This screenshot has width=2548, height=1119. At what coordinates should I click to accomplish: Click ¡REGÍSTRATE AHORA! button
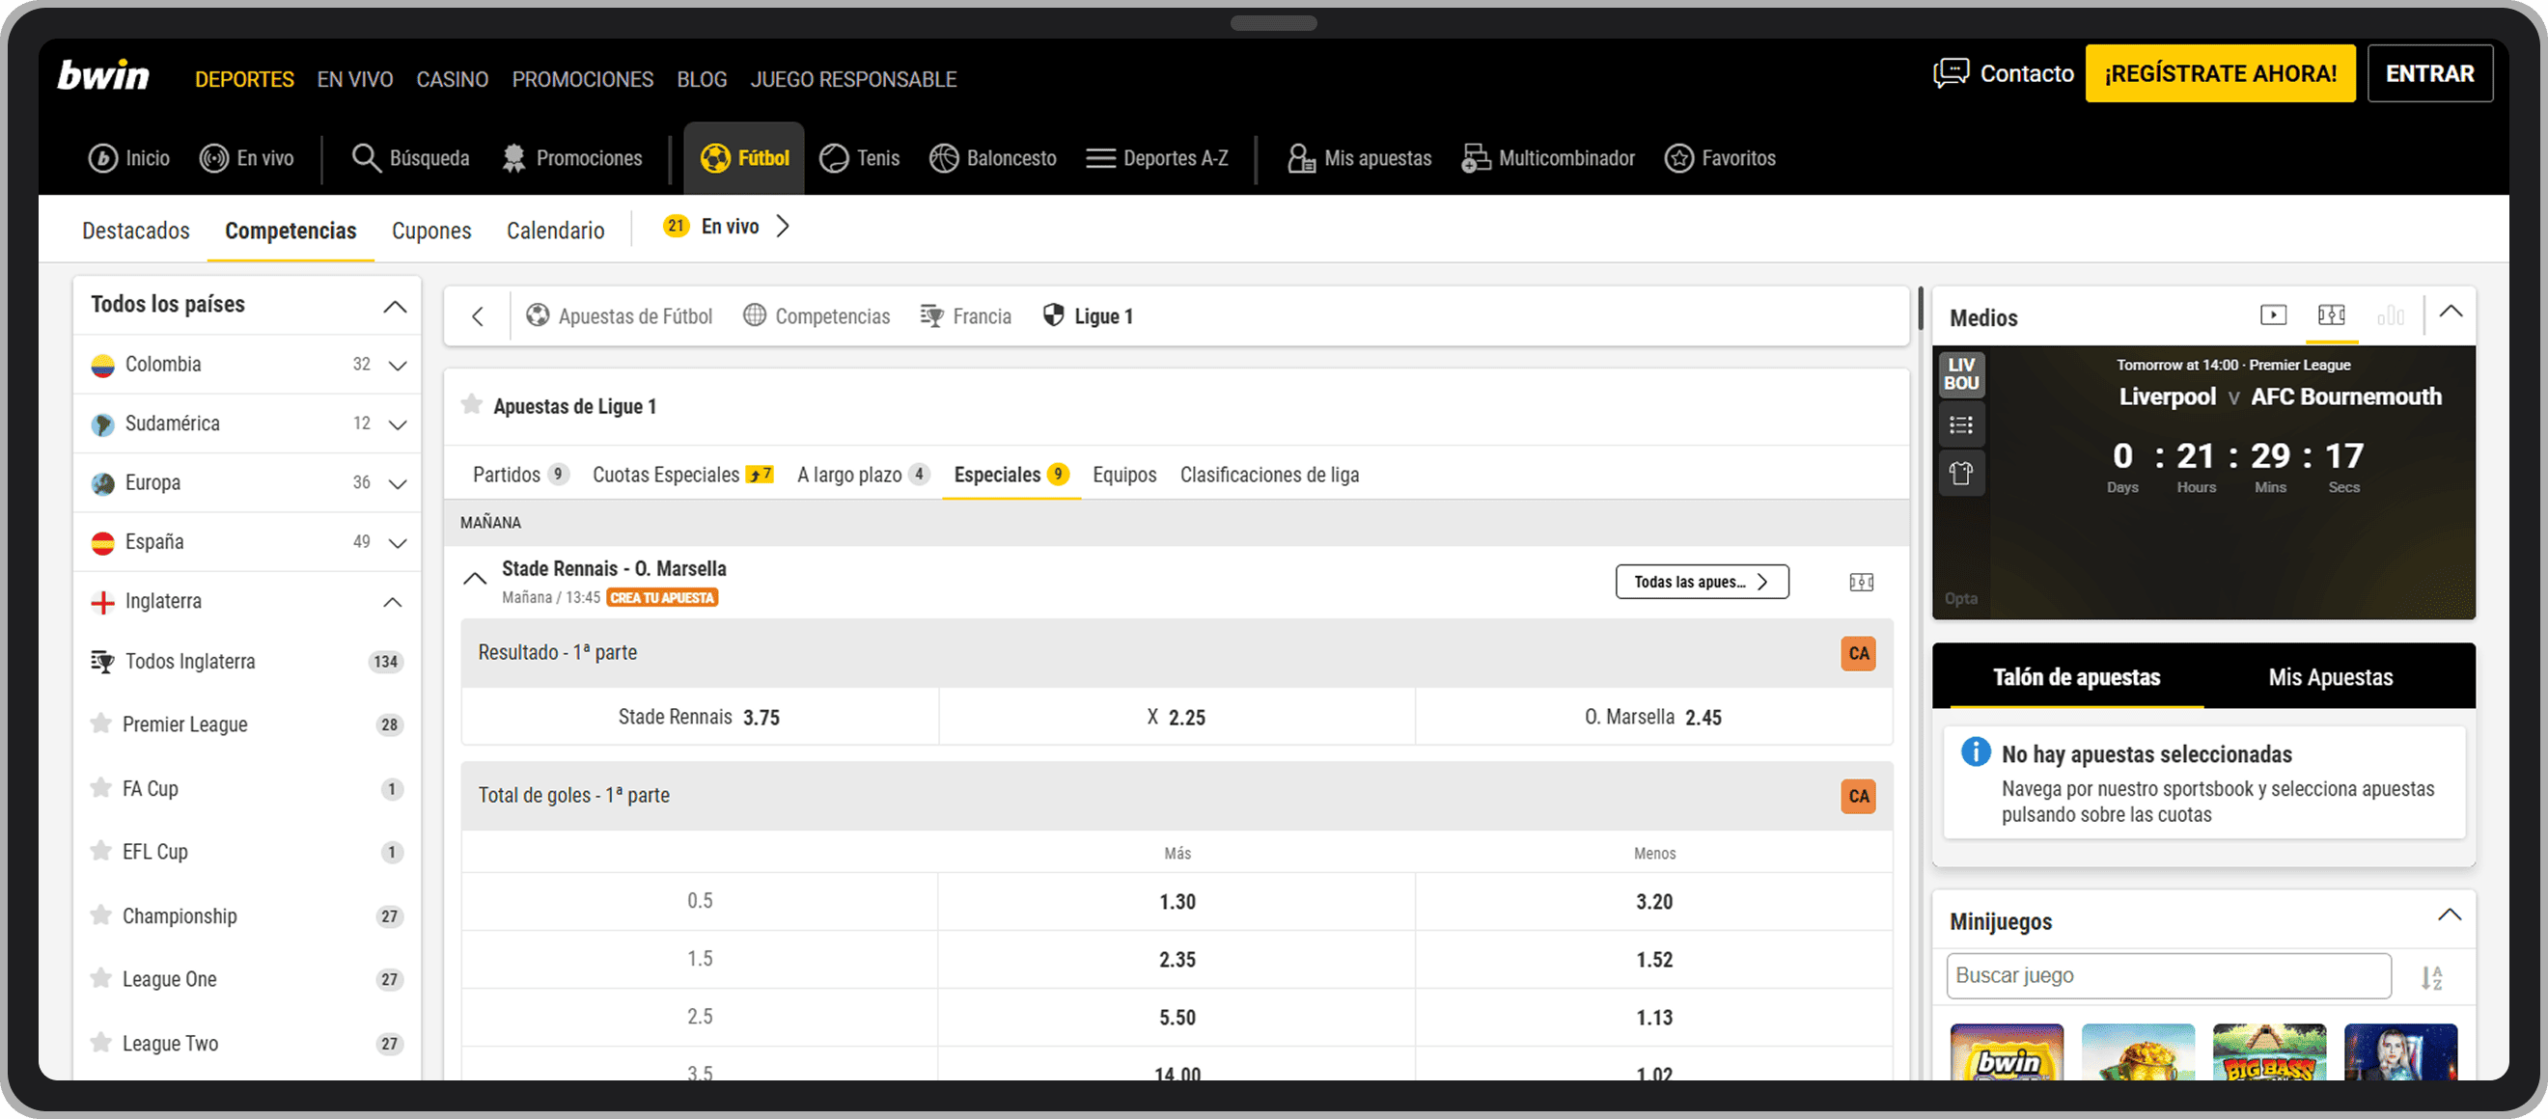[2220, 73]
